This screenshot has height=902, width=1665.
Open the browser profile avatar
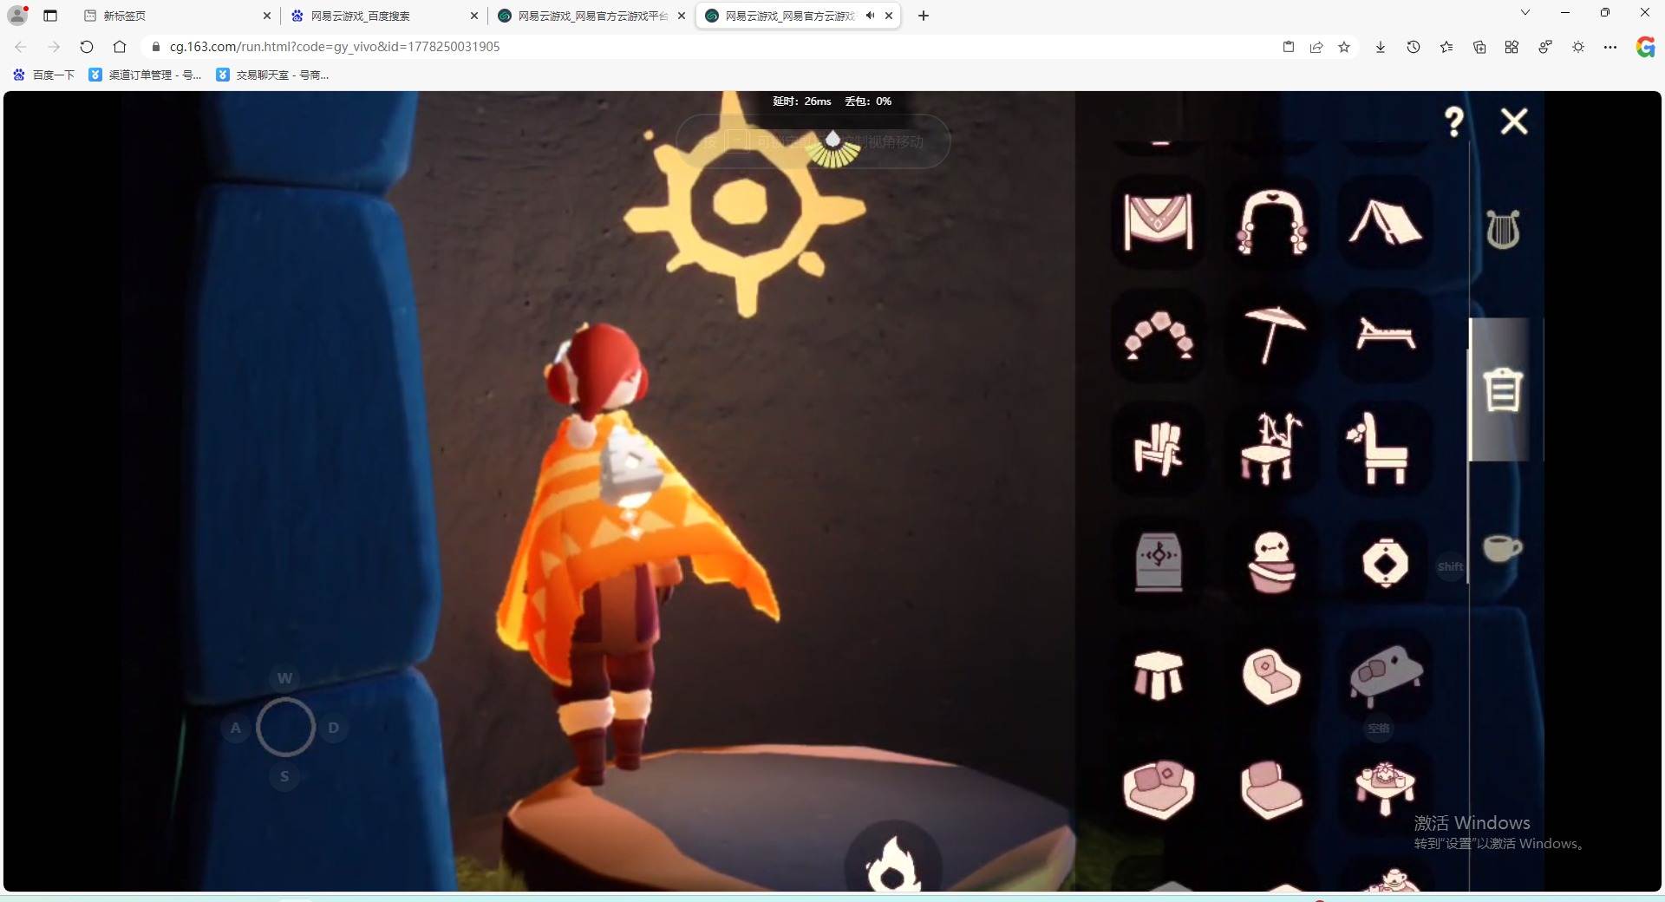click(x=17, y=16)
